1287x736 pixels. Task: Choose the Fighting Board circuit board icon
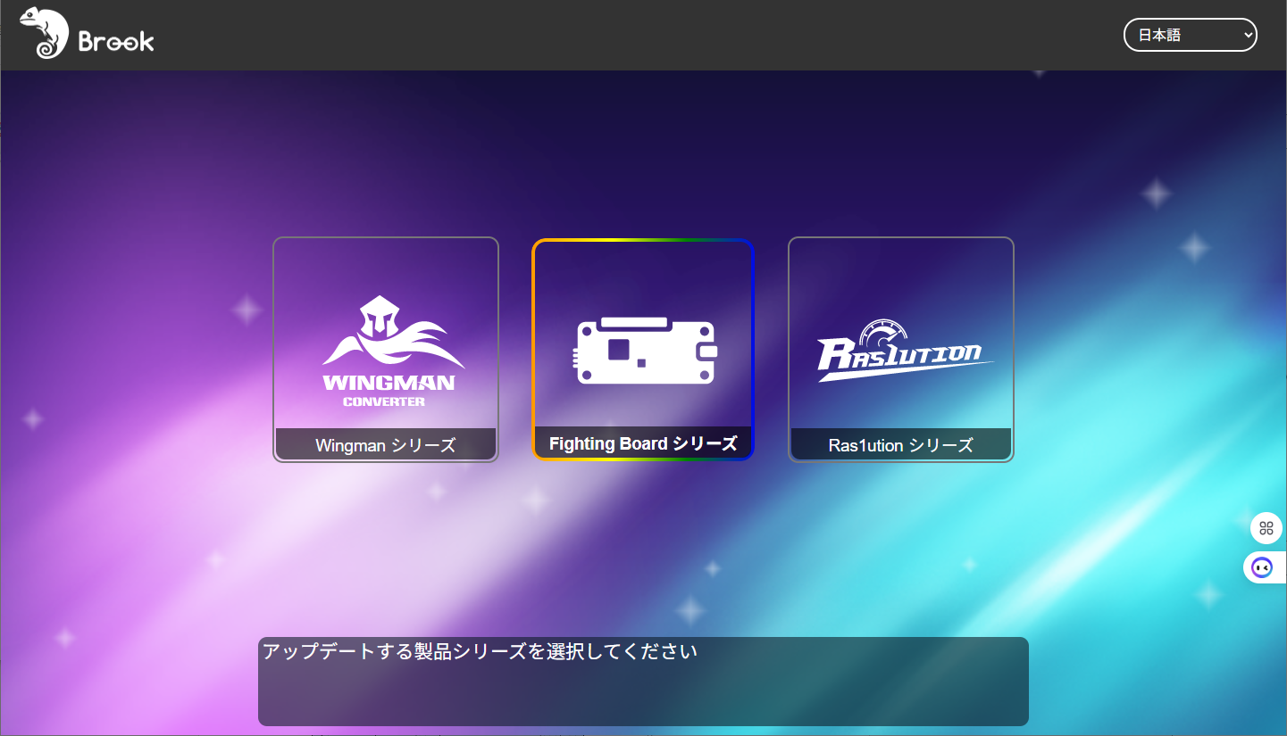coord(643,351)
